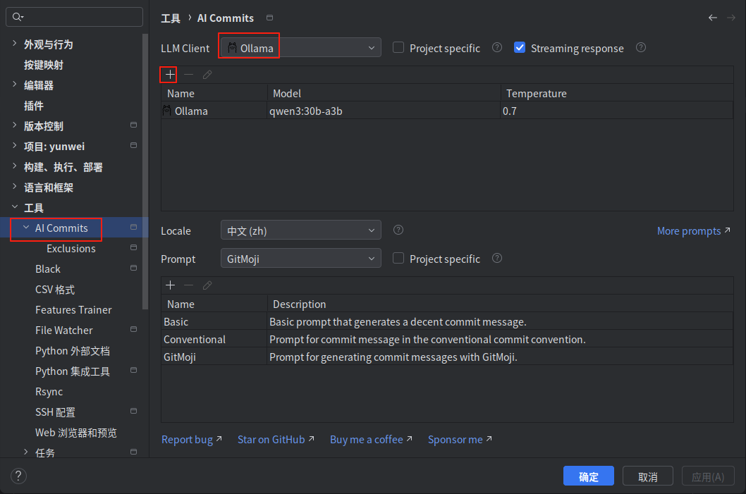Click in the settings search field
Viewport: 746px width, 494px height.
click(74, 17)
